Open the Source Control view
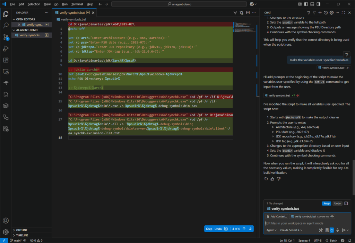Viewport: 355px width, 243px height. [x=6, y=37]
